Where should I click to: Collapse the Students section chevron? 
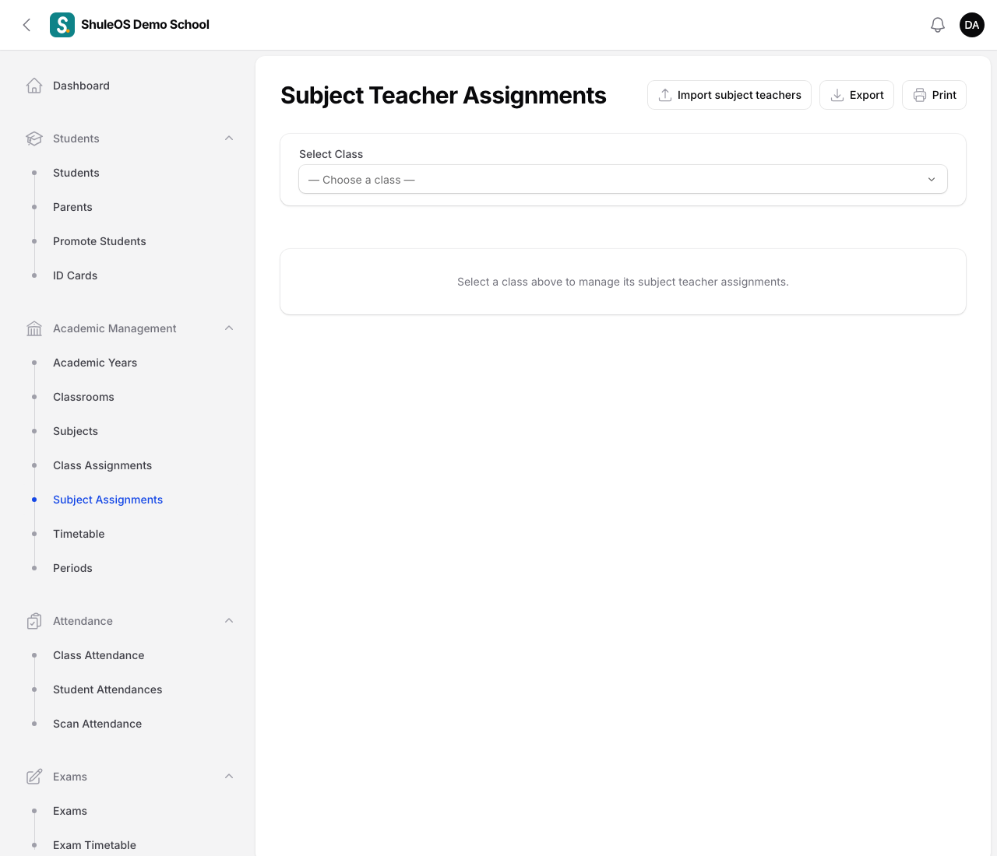(229, 139)
